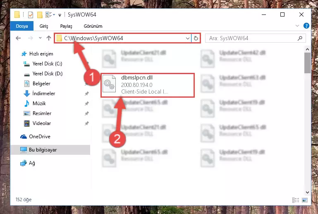Open the address bar history dropdown
The image size is (318, 214).
tap(188, 38)
